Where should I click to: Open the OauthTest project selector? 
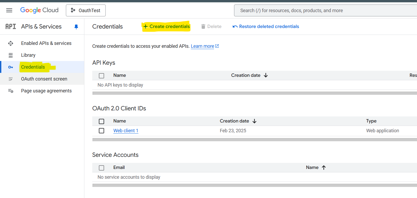click(86, 10)
